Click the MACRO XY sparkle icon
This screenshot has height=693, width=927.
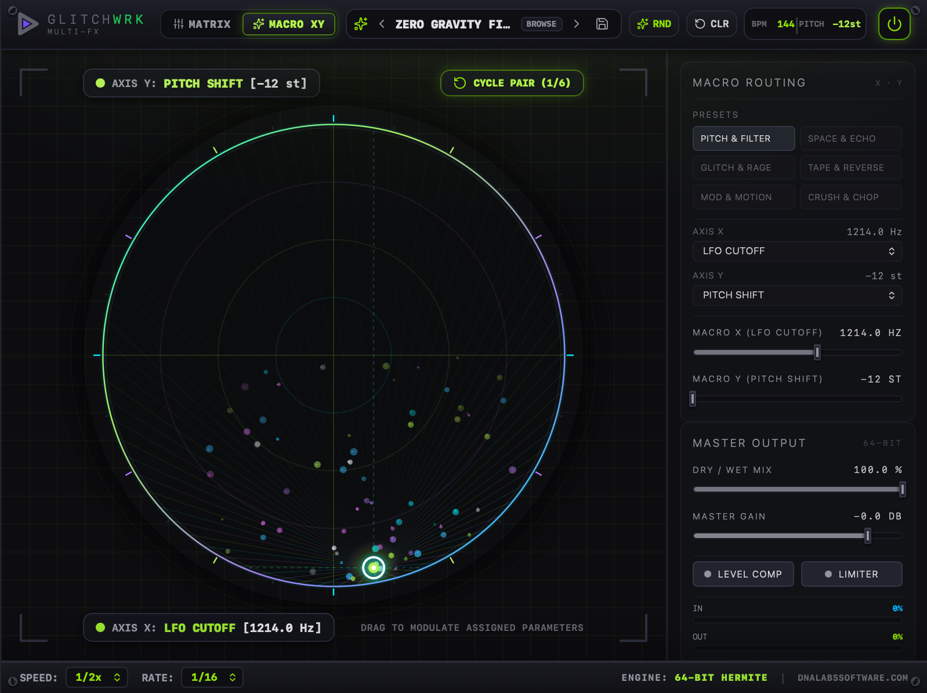coord(259,24)
